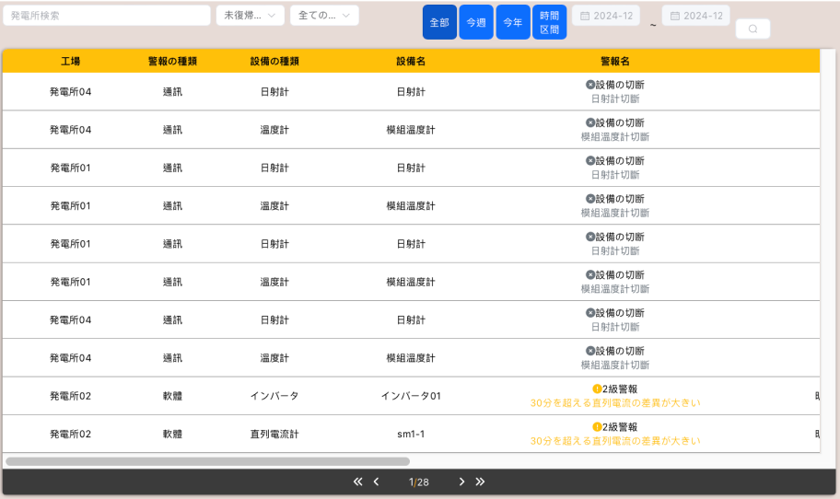
Task: Click the magnifier search button
Action: click(752, 29)
